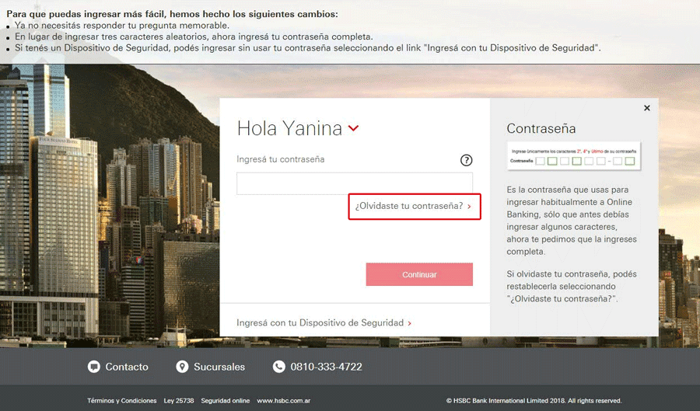
Task: Expand the red chevron beside Hola Yanina
Action: pyautogui.click(x=353, y=128)
